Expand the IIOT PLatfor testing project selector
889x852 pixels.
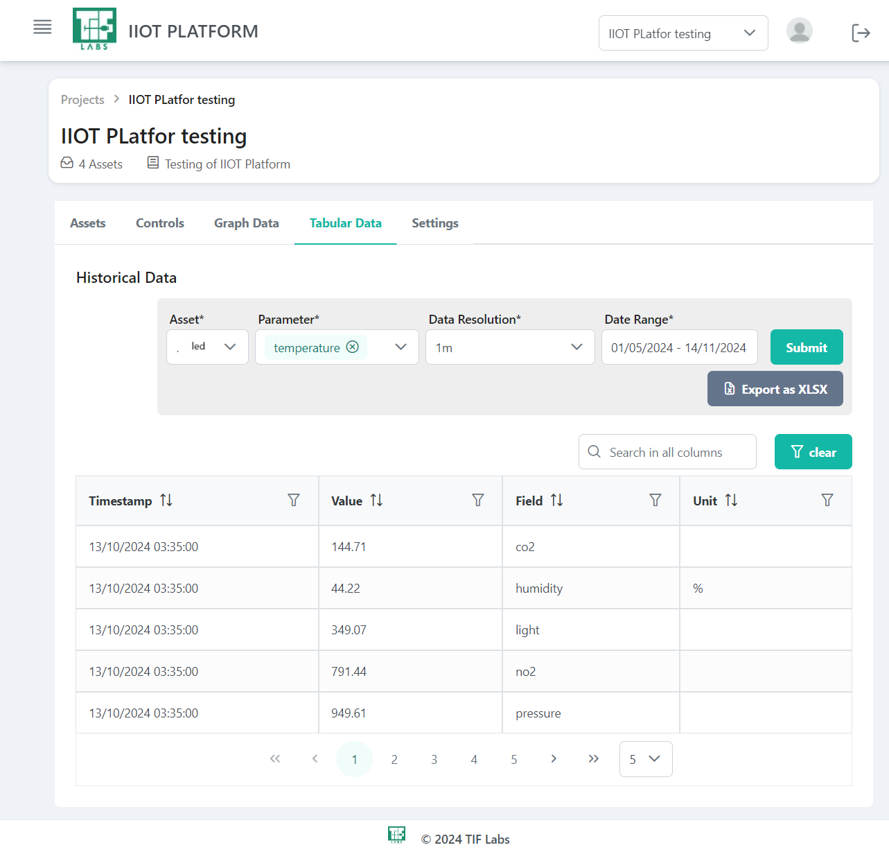coord(683,33)
